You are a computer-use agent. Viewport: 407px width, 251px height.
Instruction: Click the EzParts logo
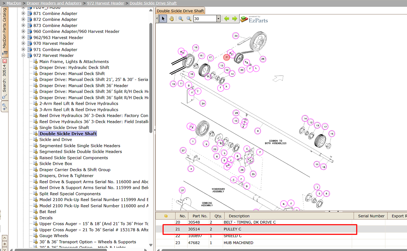coord(254,19)
